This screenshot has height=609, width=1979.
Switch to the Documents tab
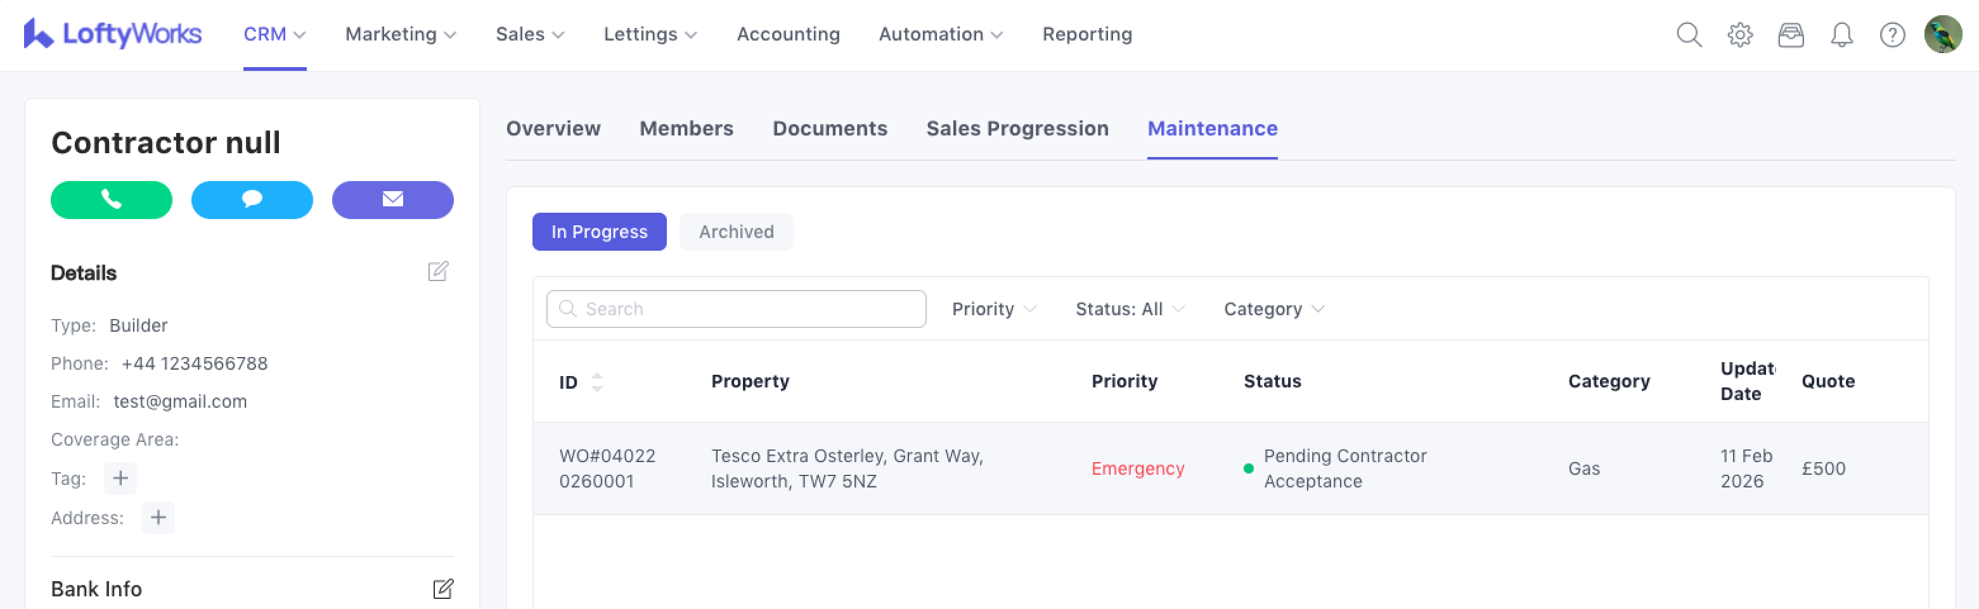point(829,128)
